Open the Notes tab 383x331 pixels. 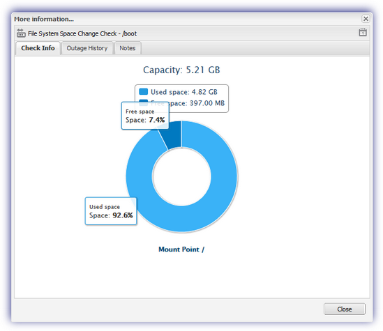127,48
